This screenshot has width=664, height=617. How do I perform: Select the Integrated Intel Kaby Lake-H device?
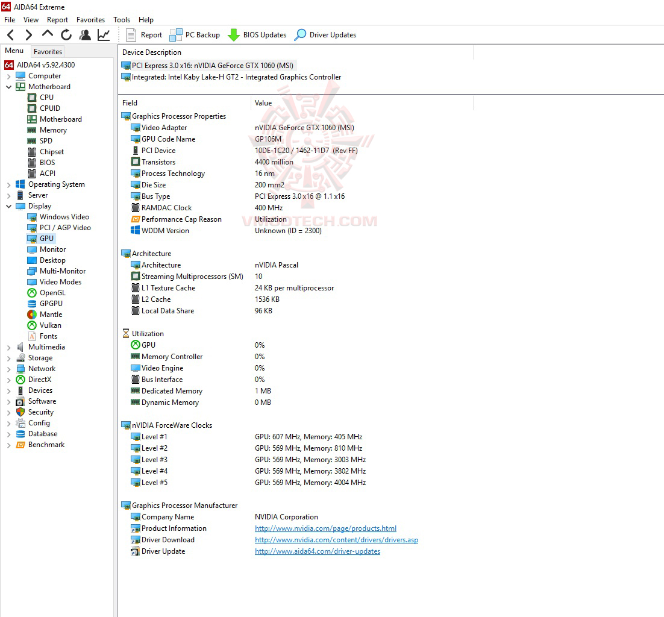(231, 77)
